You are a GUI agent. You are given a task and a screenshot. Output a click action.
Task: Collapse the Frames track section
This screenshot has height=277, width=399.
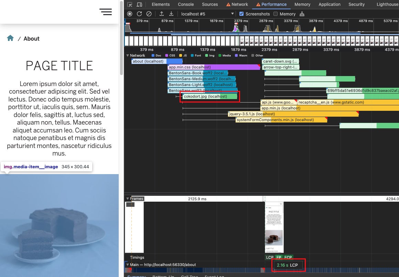click(x=128, y=199)
